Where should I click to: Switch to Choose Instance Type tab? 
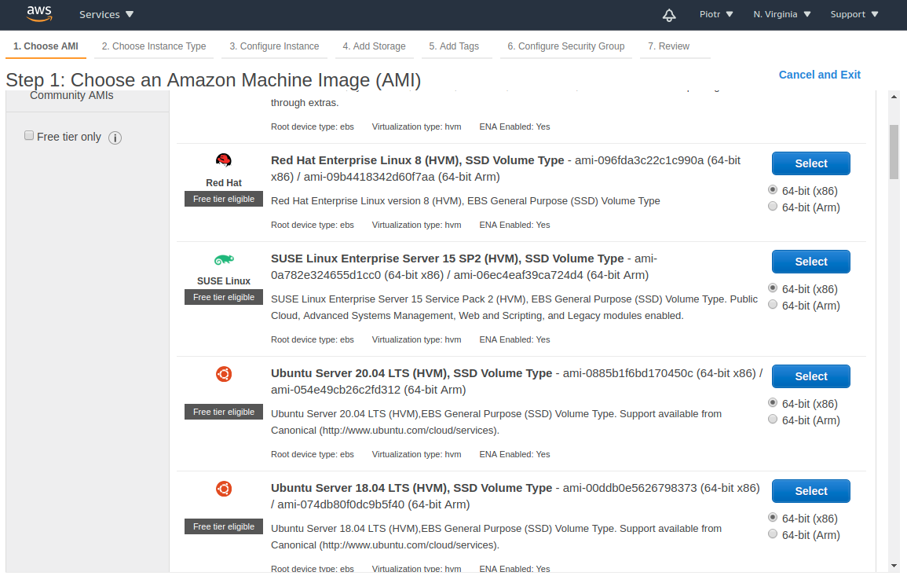[x=154, y=46]
